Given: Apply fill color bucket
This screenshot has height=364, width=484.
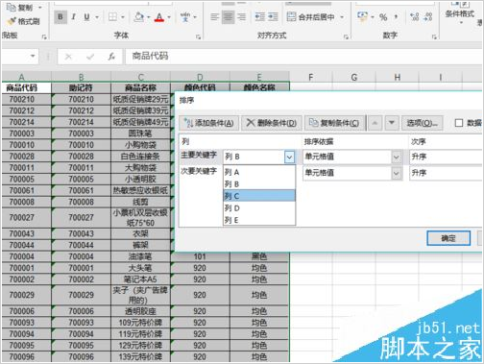Looking at the screenshot, I should point(139,16).
